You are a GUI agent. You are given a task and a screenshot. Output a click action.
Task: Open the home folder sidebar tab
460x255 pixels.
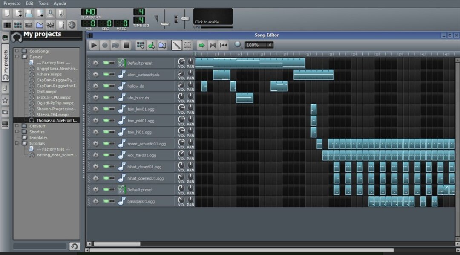pyautogui.click(x=5, y=112)
